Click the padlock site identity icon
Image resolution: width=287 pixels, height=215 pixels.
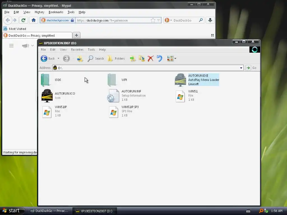click(x=72, y=20)
